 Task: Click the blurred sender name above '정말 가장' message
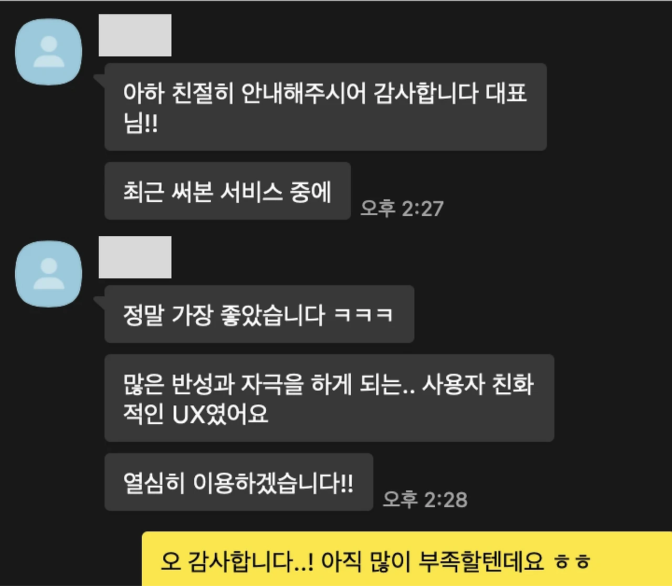[135, 257]
